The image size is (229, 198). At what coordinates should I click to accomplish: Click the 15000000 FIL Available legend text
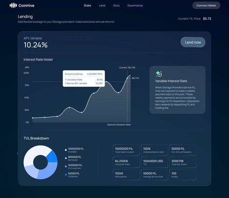coord(76,150)
